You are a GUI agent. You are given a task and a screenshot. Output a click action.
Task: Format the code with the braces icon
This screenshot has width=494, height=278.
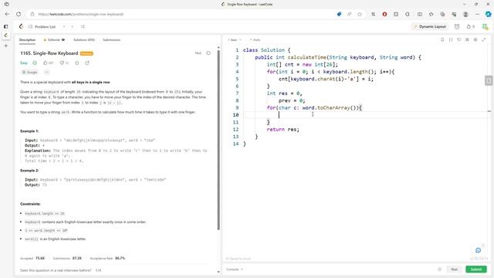[451, 39]
